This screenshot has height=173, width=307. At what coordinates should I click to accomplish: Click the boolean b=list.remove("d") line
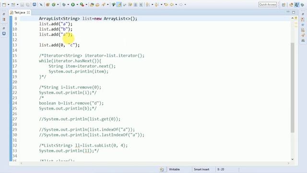click(71, 103)
